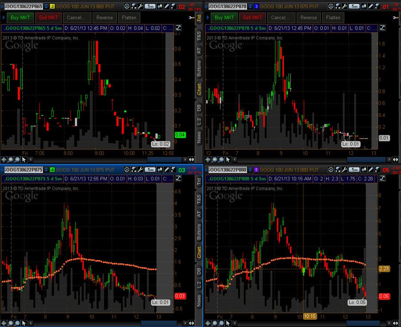This screenshot has height=327, width=401.
Task: Open the green 4 link color selector
Action: click(x=52, y=170)
